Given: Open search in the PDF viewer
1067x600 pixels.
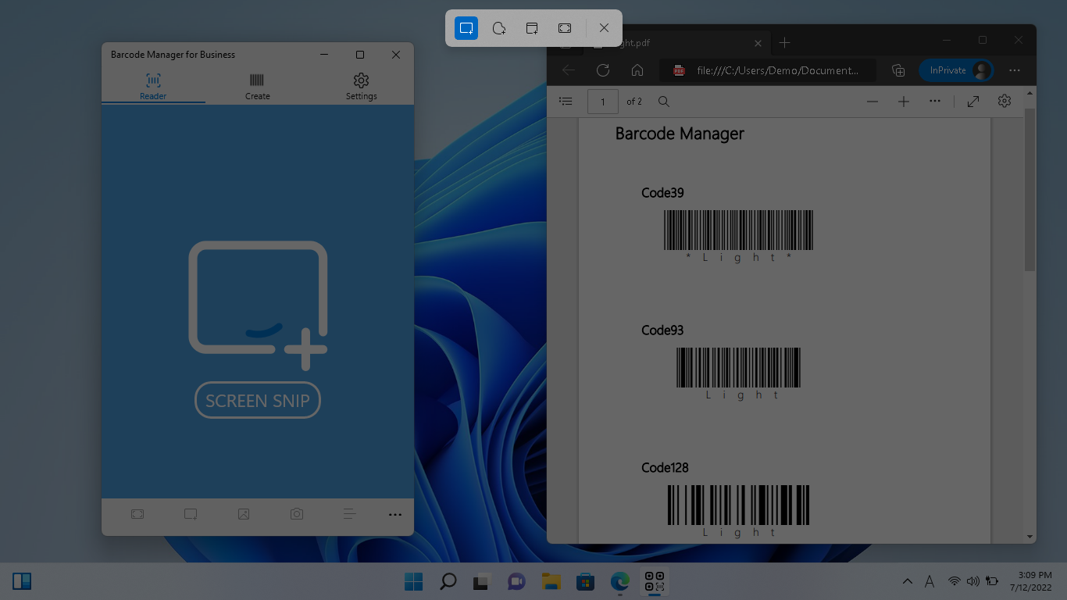Looking at the screenshot, I should 663,102.
